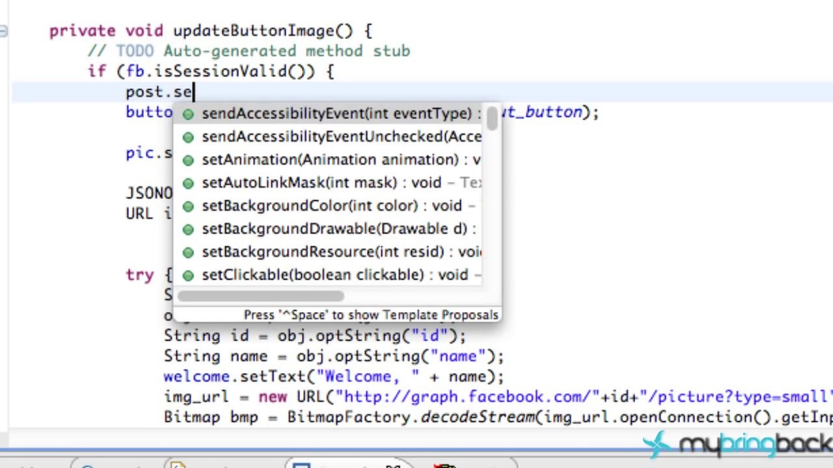Select sendAccessibilityEvent(int eventType) proposal
The width and height of the screenshot is (833, 468).
click(329, 114)
